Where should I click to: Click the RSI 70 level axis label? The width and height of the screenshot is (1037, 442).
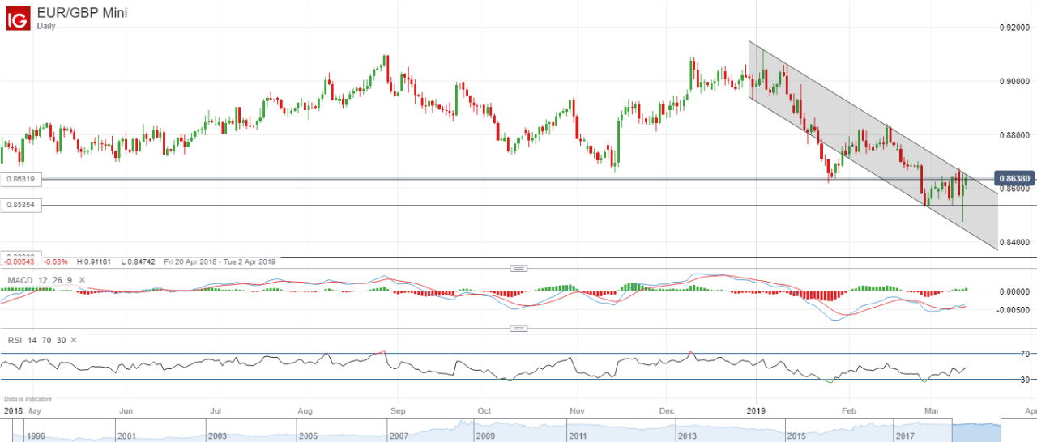1025,354
